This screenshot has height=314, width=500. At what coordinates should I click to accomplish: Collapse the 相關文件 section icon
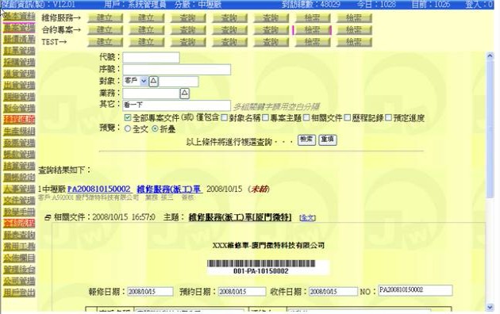[48, 217]
